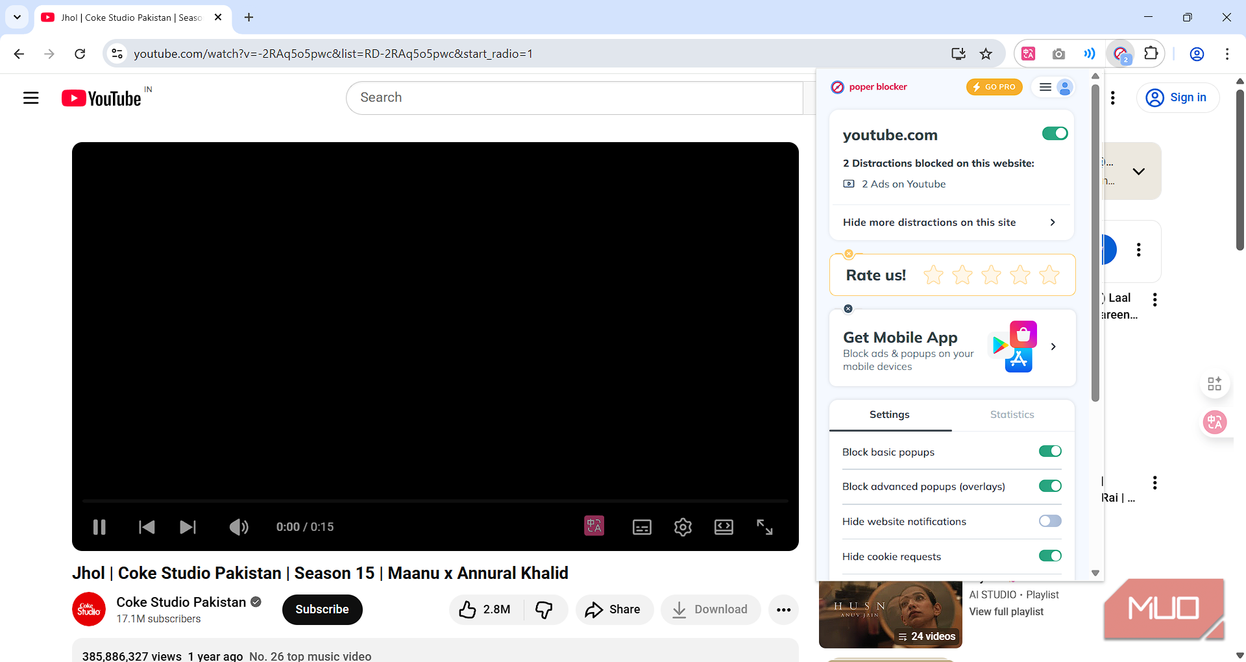The image size is (1246, 662).
Task: Expand Hide more distractions on this site
Action: 951,223
